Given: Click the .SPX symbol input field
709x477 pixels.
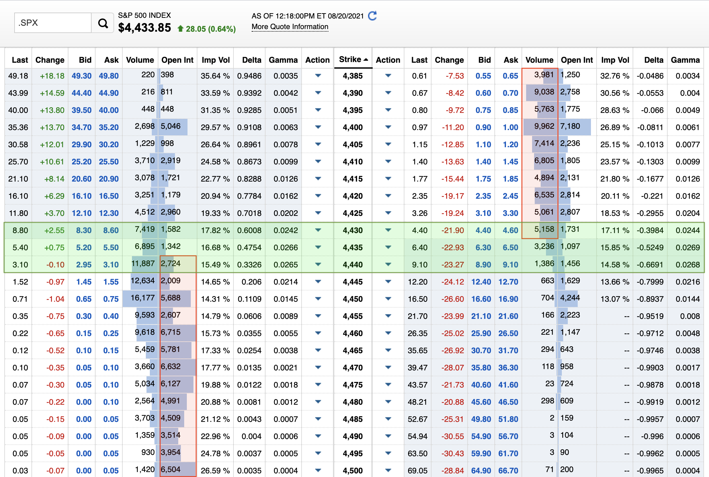Looking at the screenshot, I should (53, 23).
